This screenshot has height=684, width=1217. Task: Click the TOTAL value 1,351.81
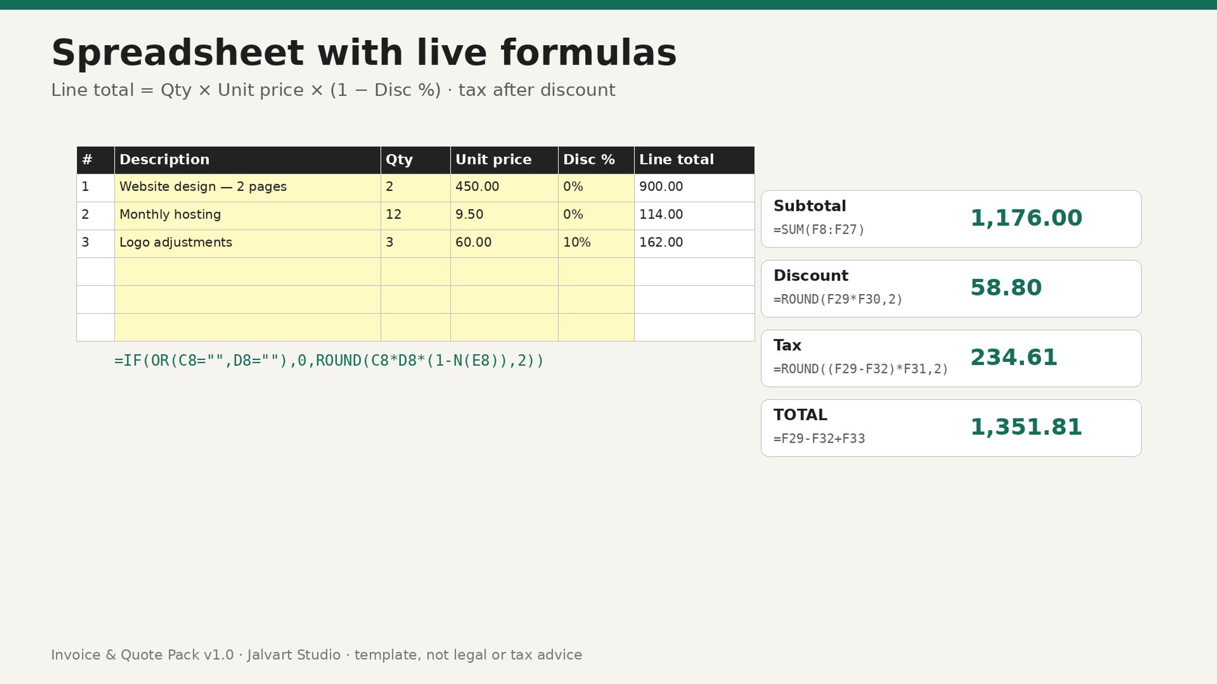coord(1026,427)
